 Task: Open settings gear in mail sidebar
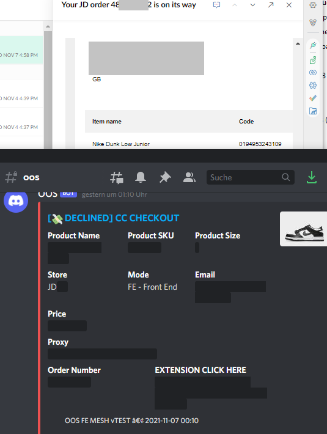pyautogui.click(x=313, y=5)
